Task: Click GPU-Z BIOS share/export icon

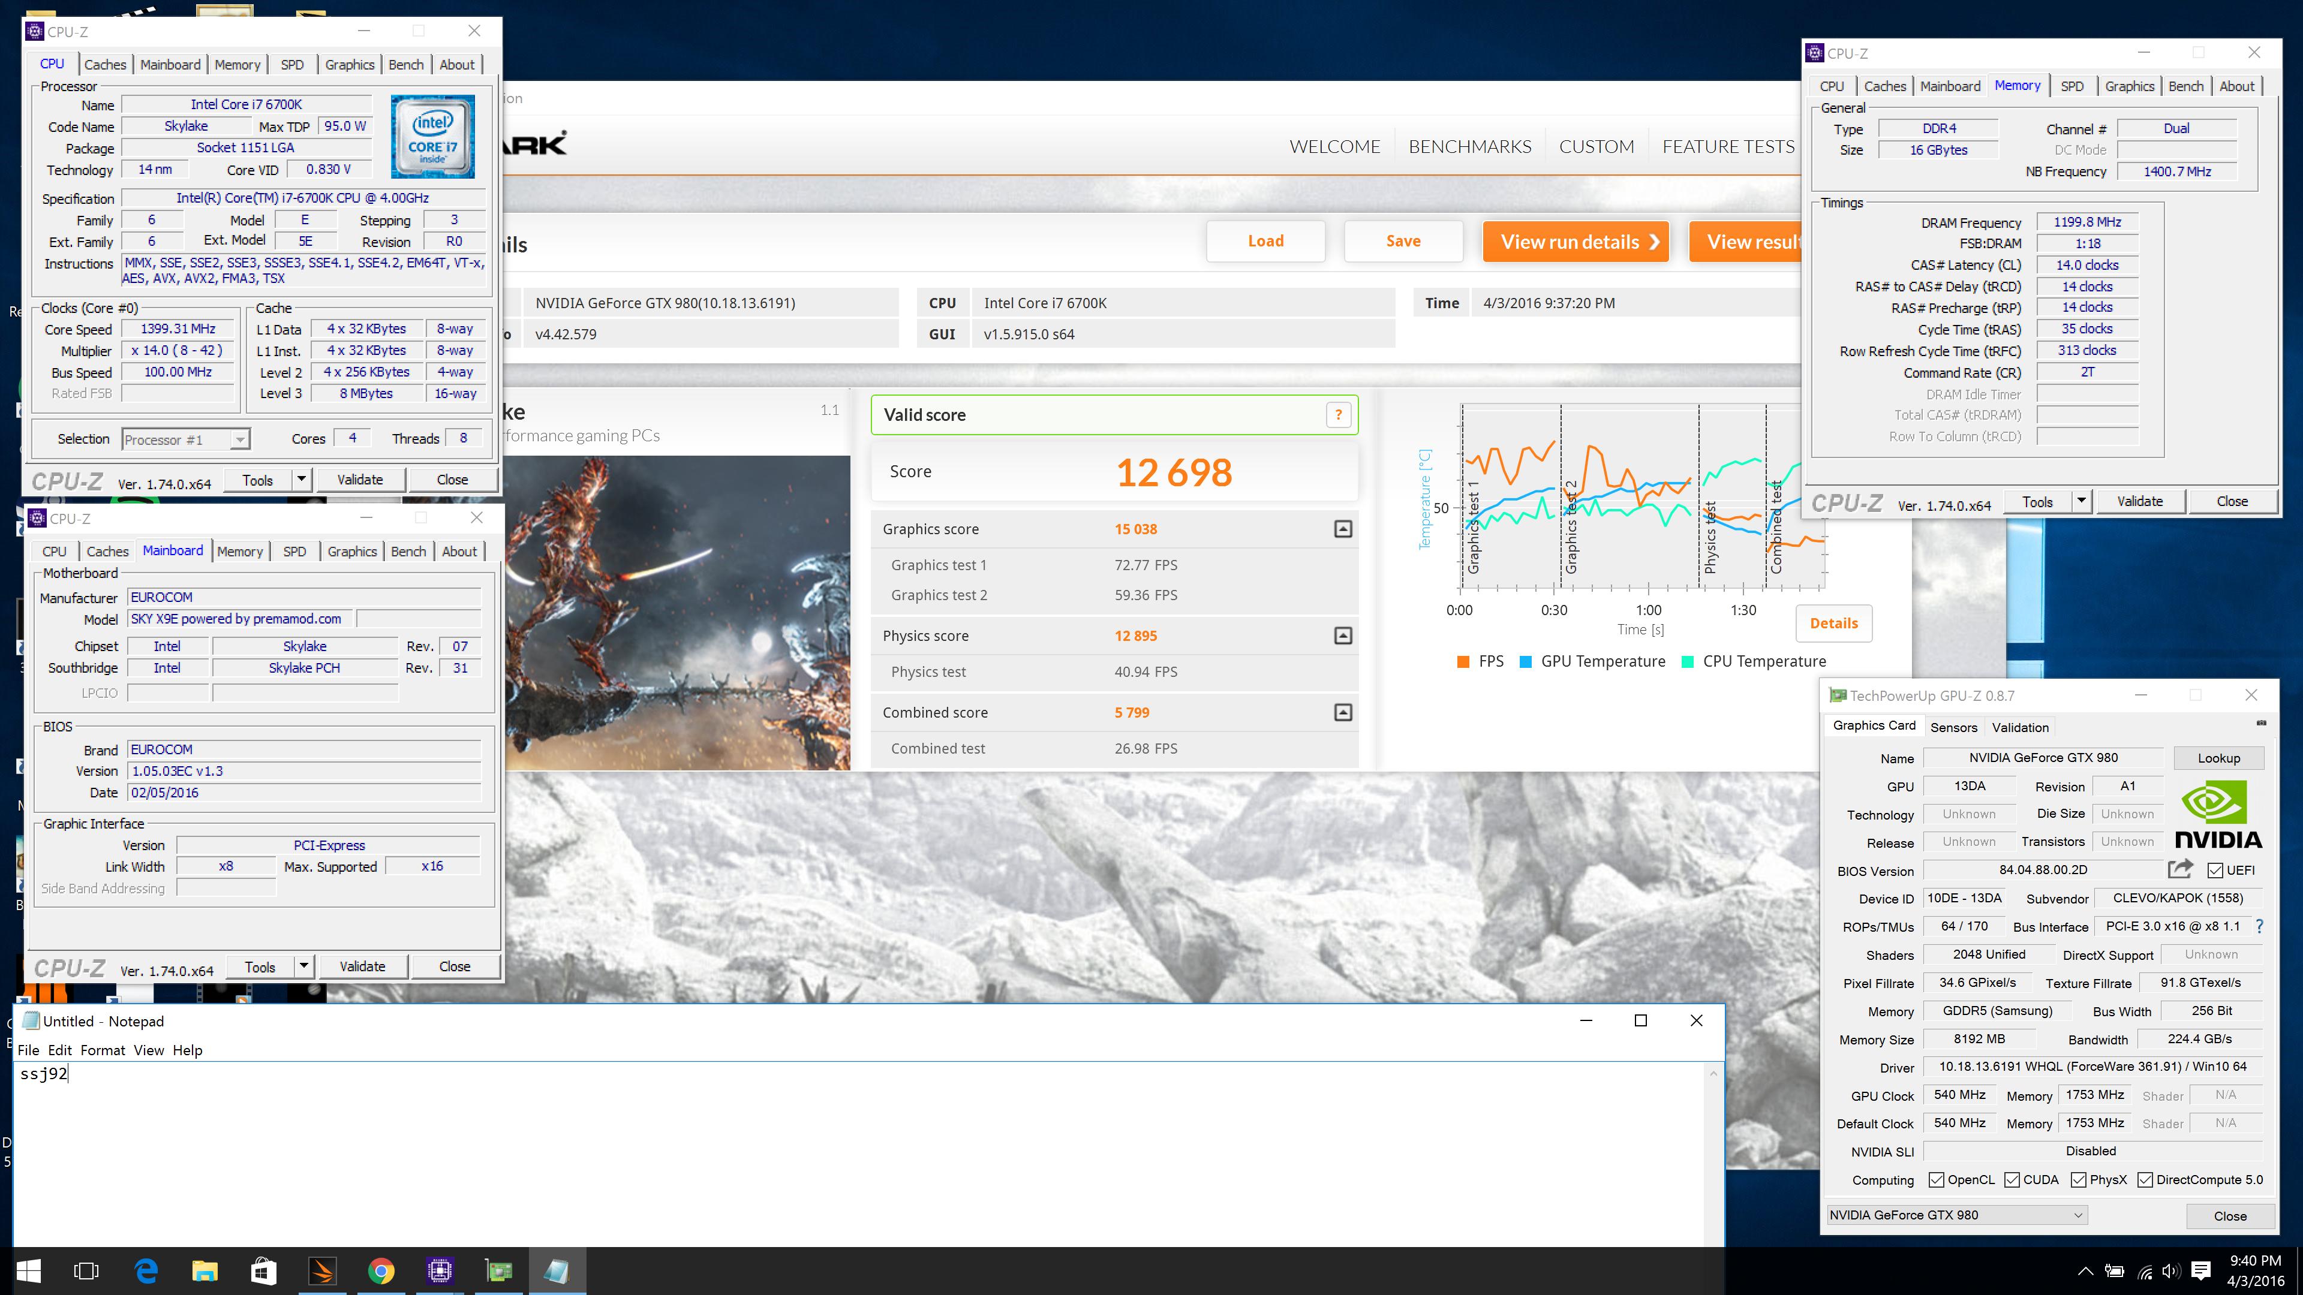Action: (2181, 869)
